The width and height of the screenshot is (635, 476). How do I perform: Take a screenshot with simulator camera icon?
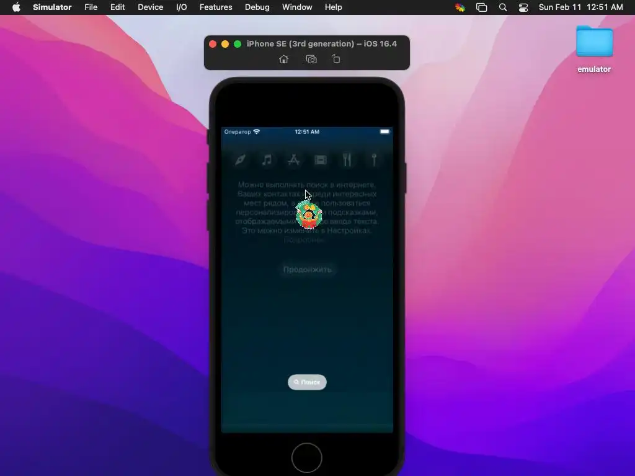[311, 59]
